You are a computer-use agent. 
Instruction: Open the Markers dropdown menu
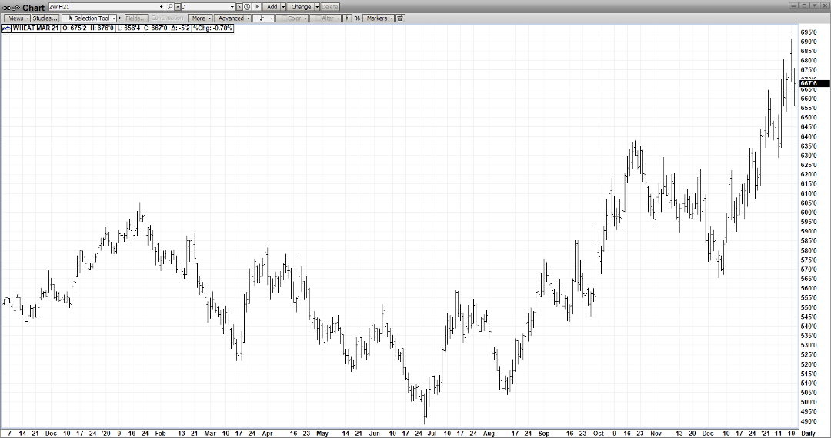click(379, 18)
